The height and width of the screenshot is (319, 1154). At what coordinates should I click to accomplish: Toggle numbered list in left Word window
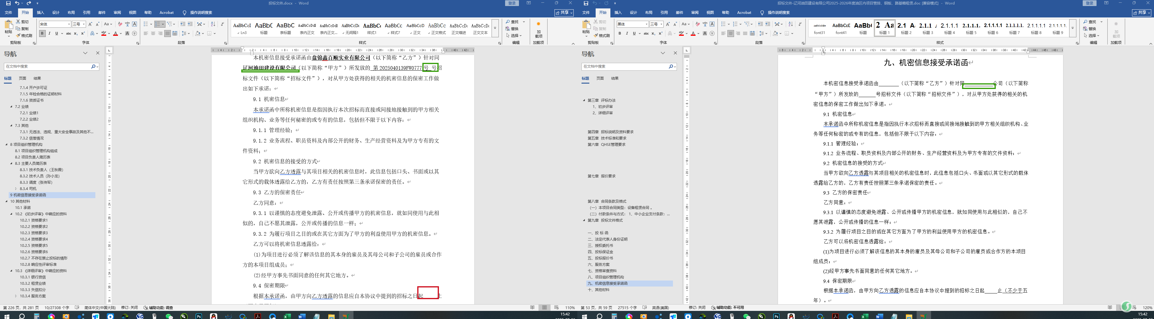[158, 24]
